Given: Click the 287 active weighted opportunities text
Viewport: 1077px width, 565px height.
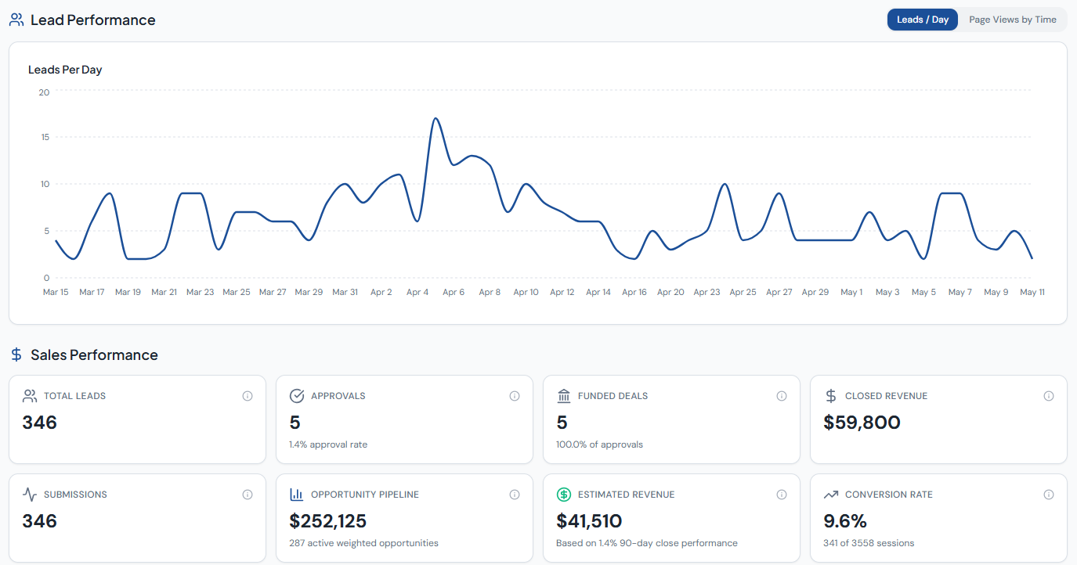Looking at the screenshot, I should pyautogui.click(x=364, y=543).
